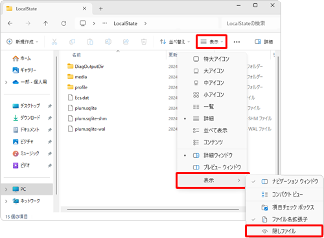Click the Delete trash can icon
Viewport: 324px width, 238px height.
coord(144,41)
